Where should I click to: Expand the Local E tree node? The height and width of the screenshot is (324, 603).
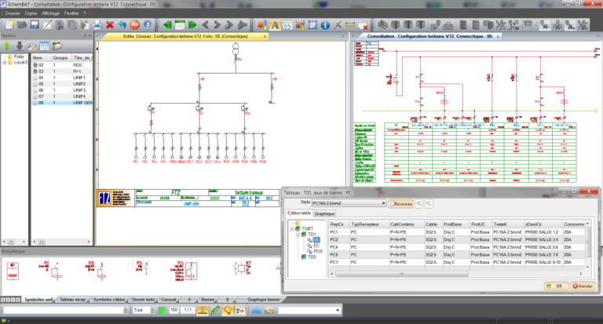click(x=5, y=63)
